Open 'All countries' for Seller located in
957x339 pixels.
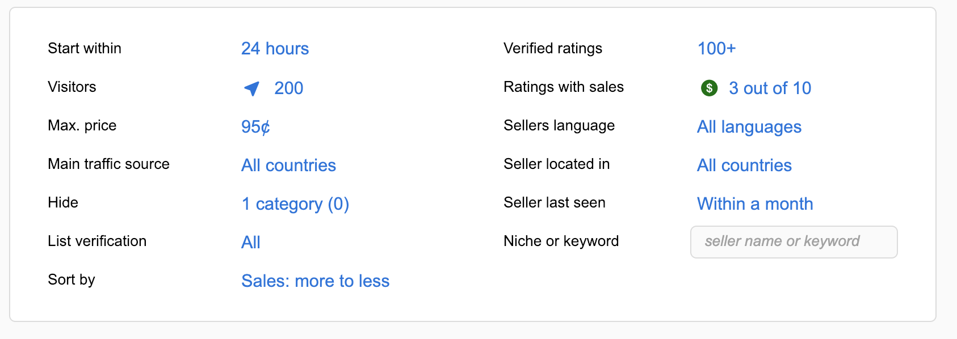click(x=744, y=165)
